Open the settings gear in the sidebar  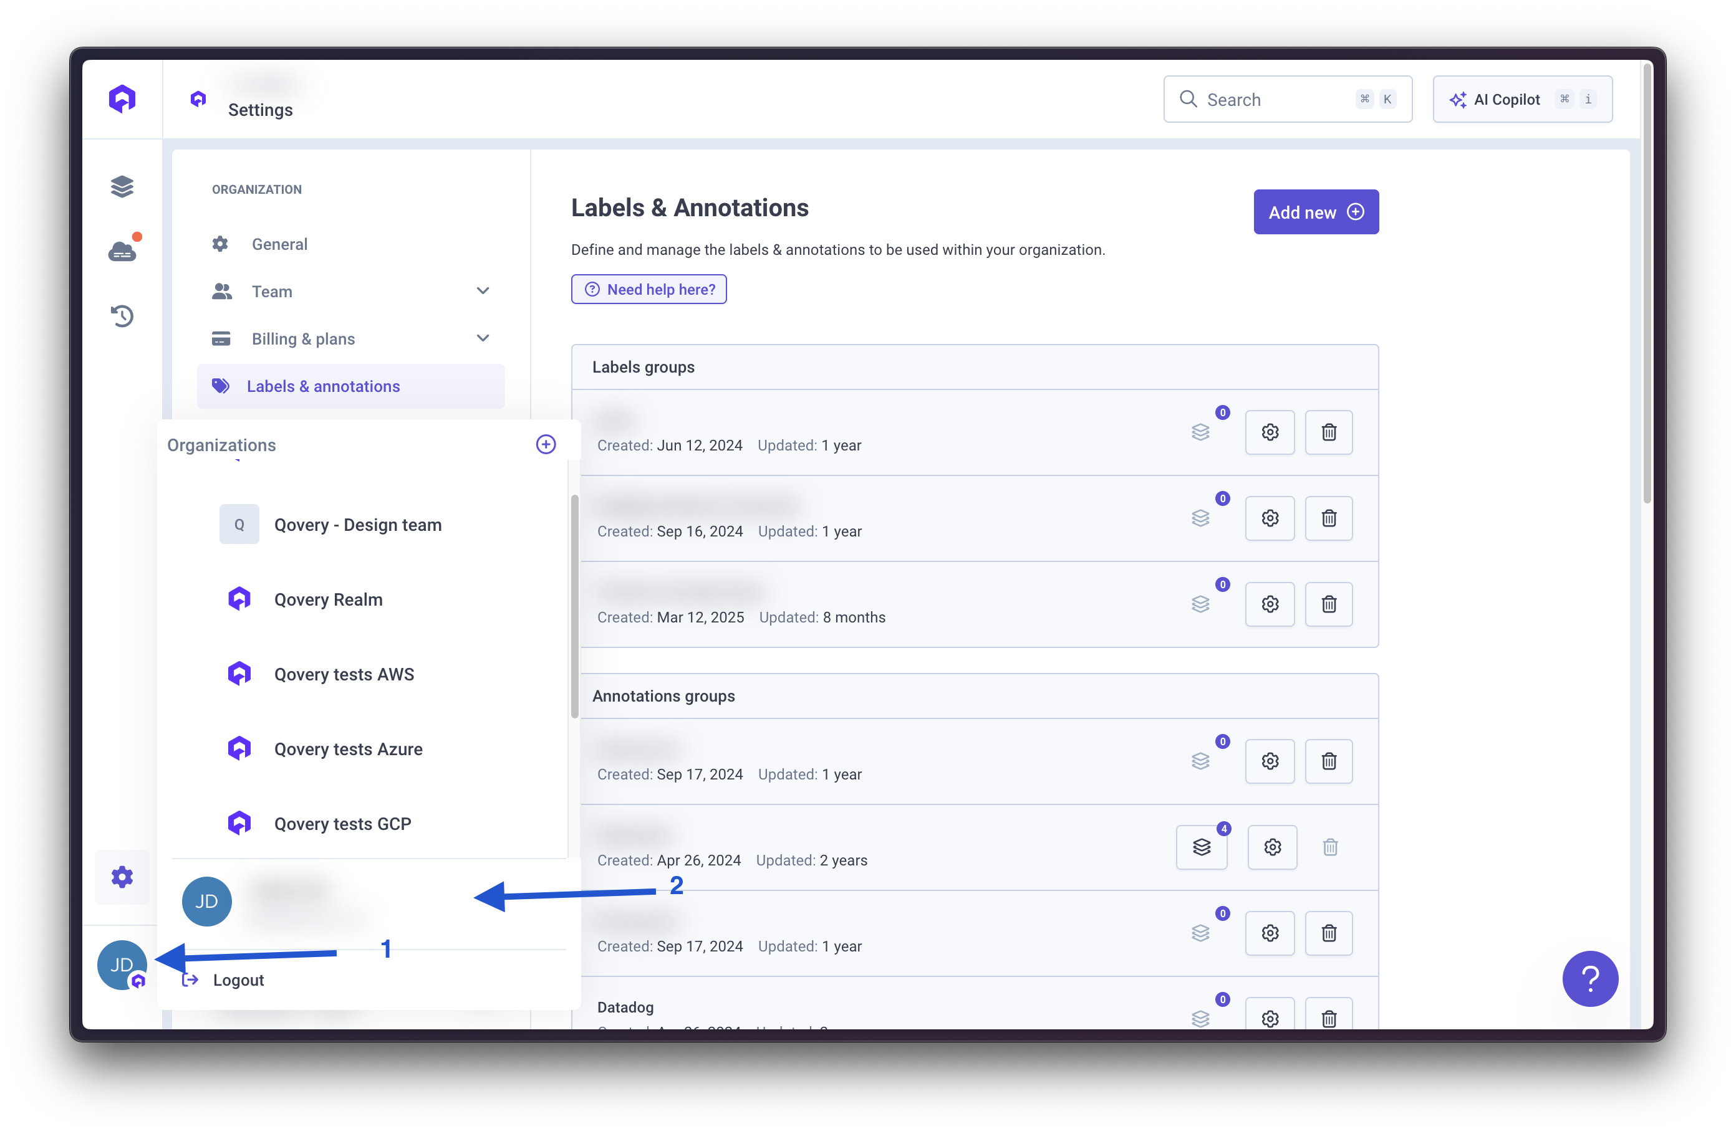(122, 877)
